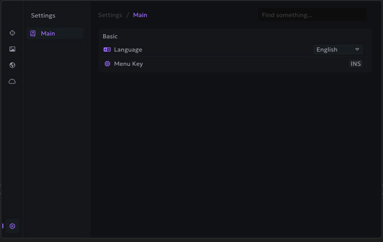Viewport: 383px width, 242px height.
Task: Go to Settings via the breadcrumb
Action: 110,15
